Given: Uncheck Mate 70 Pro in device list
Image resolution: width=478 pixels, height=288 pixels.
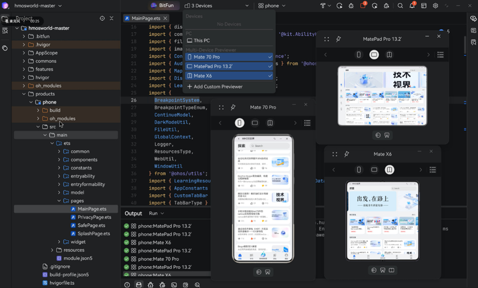Looking at the screenshot, I should 228,57.
